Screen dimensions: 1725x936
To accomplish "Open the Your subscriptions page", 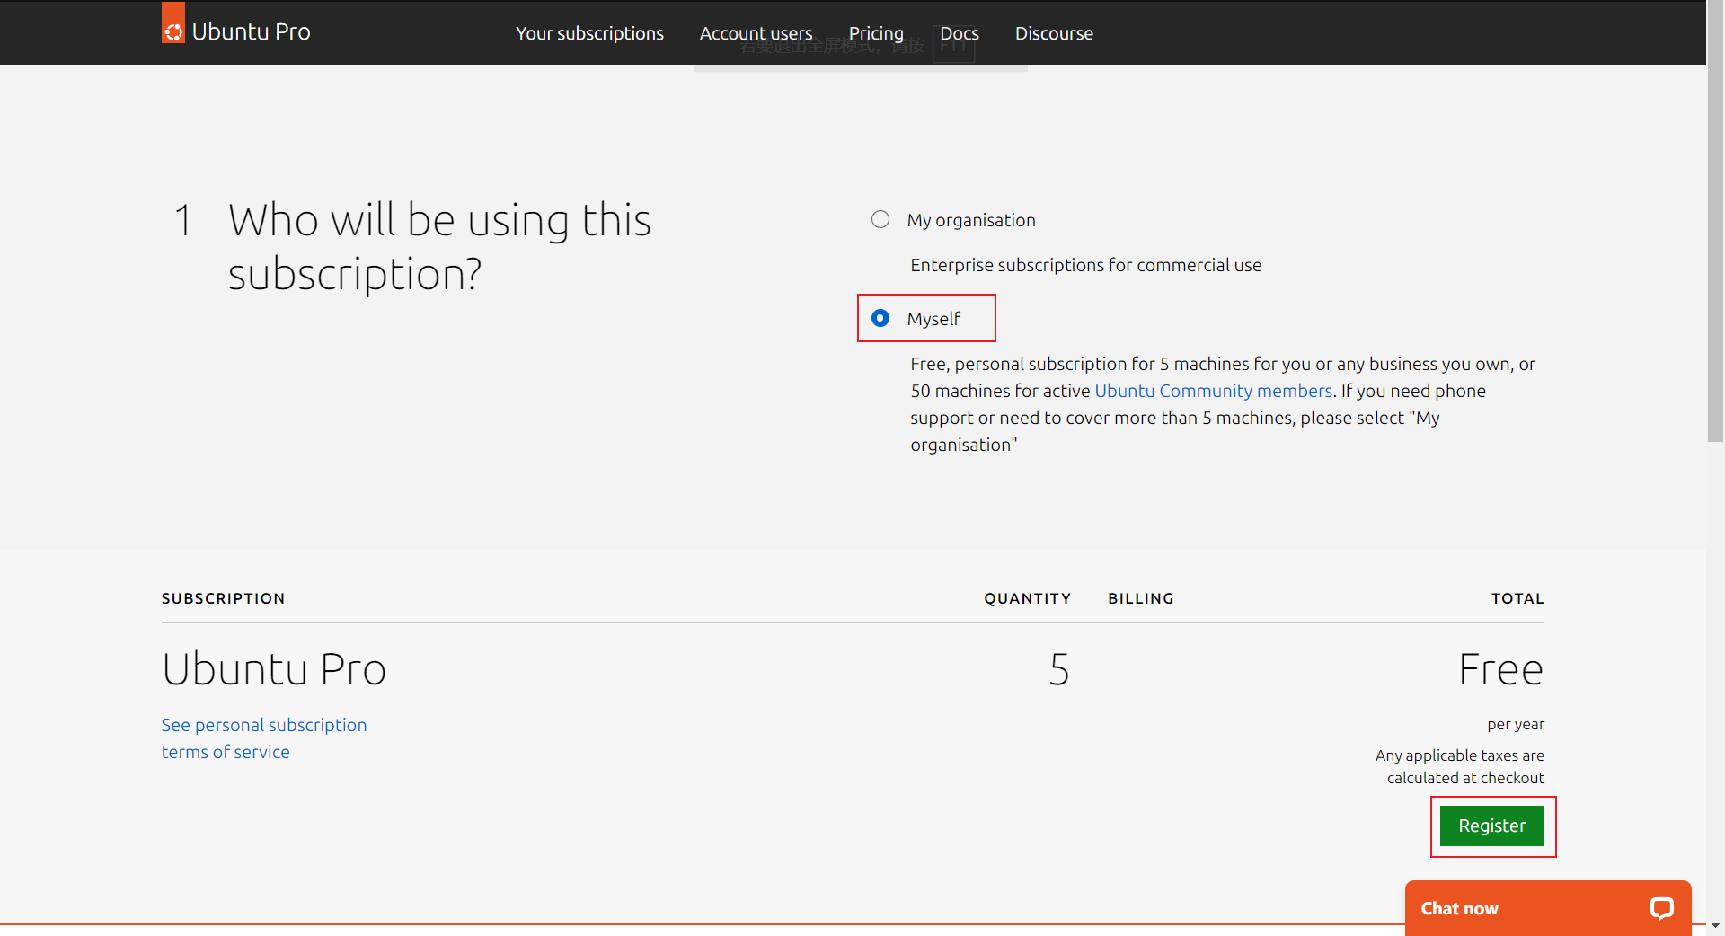I will pyautogui.click(x=589, y=33).
